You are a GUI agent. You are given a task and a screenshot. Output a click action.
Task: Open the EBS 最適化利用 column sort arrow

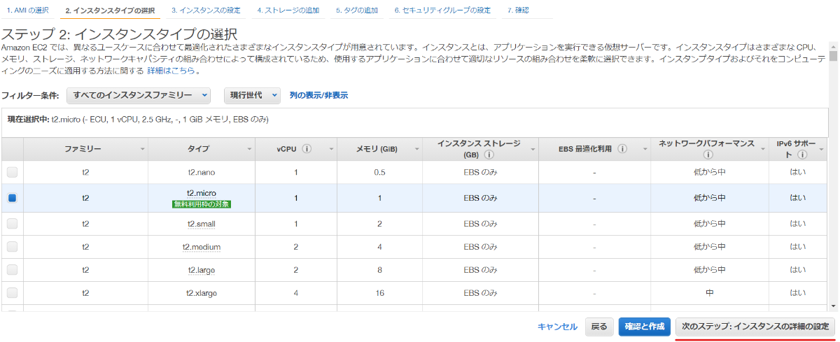[645, 150]
